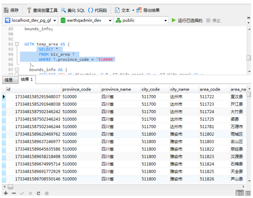Screen dimensions: 253x198
Task: Select area name cell 汉源县
Action: (x=238, y=157)
